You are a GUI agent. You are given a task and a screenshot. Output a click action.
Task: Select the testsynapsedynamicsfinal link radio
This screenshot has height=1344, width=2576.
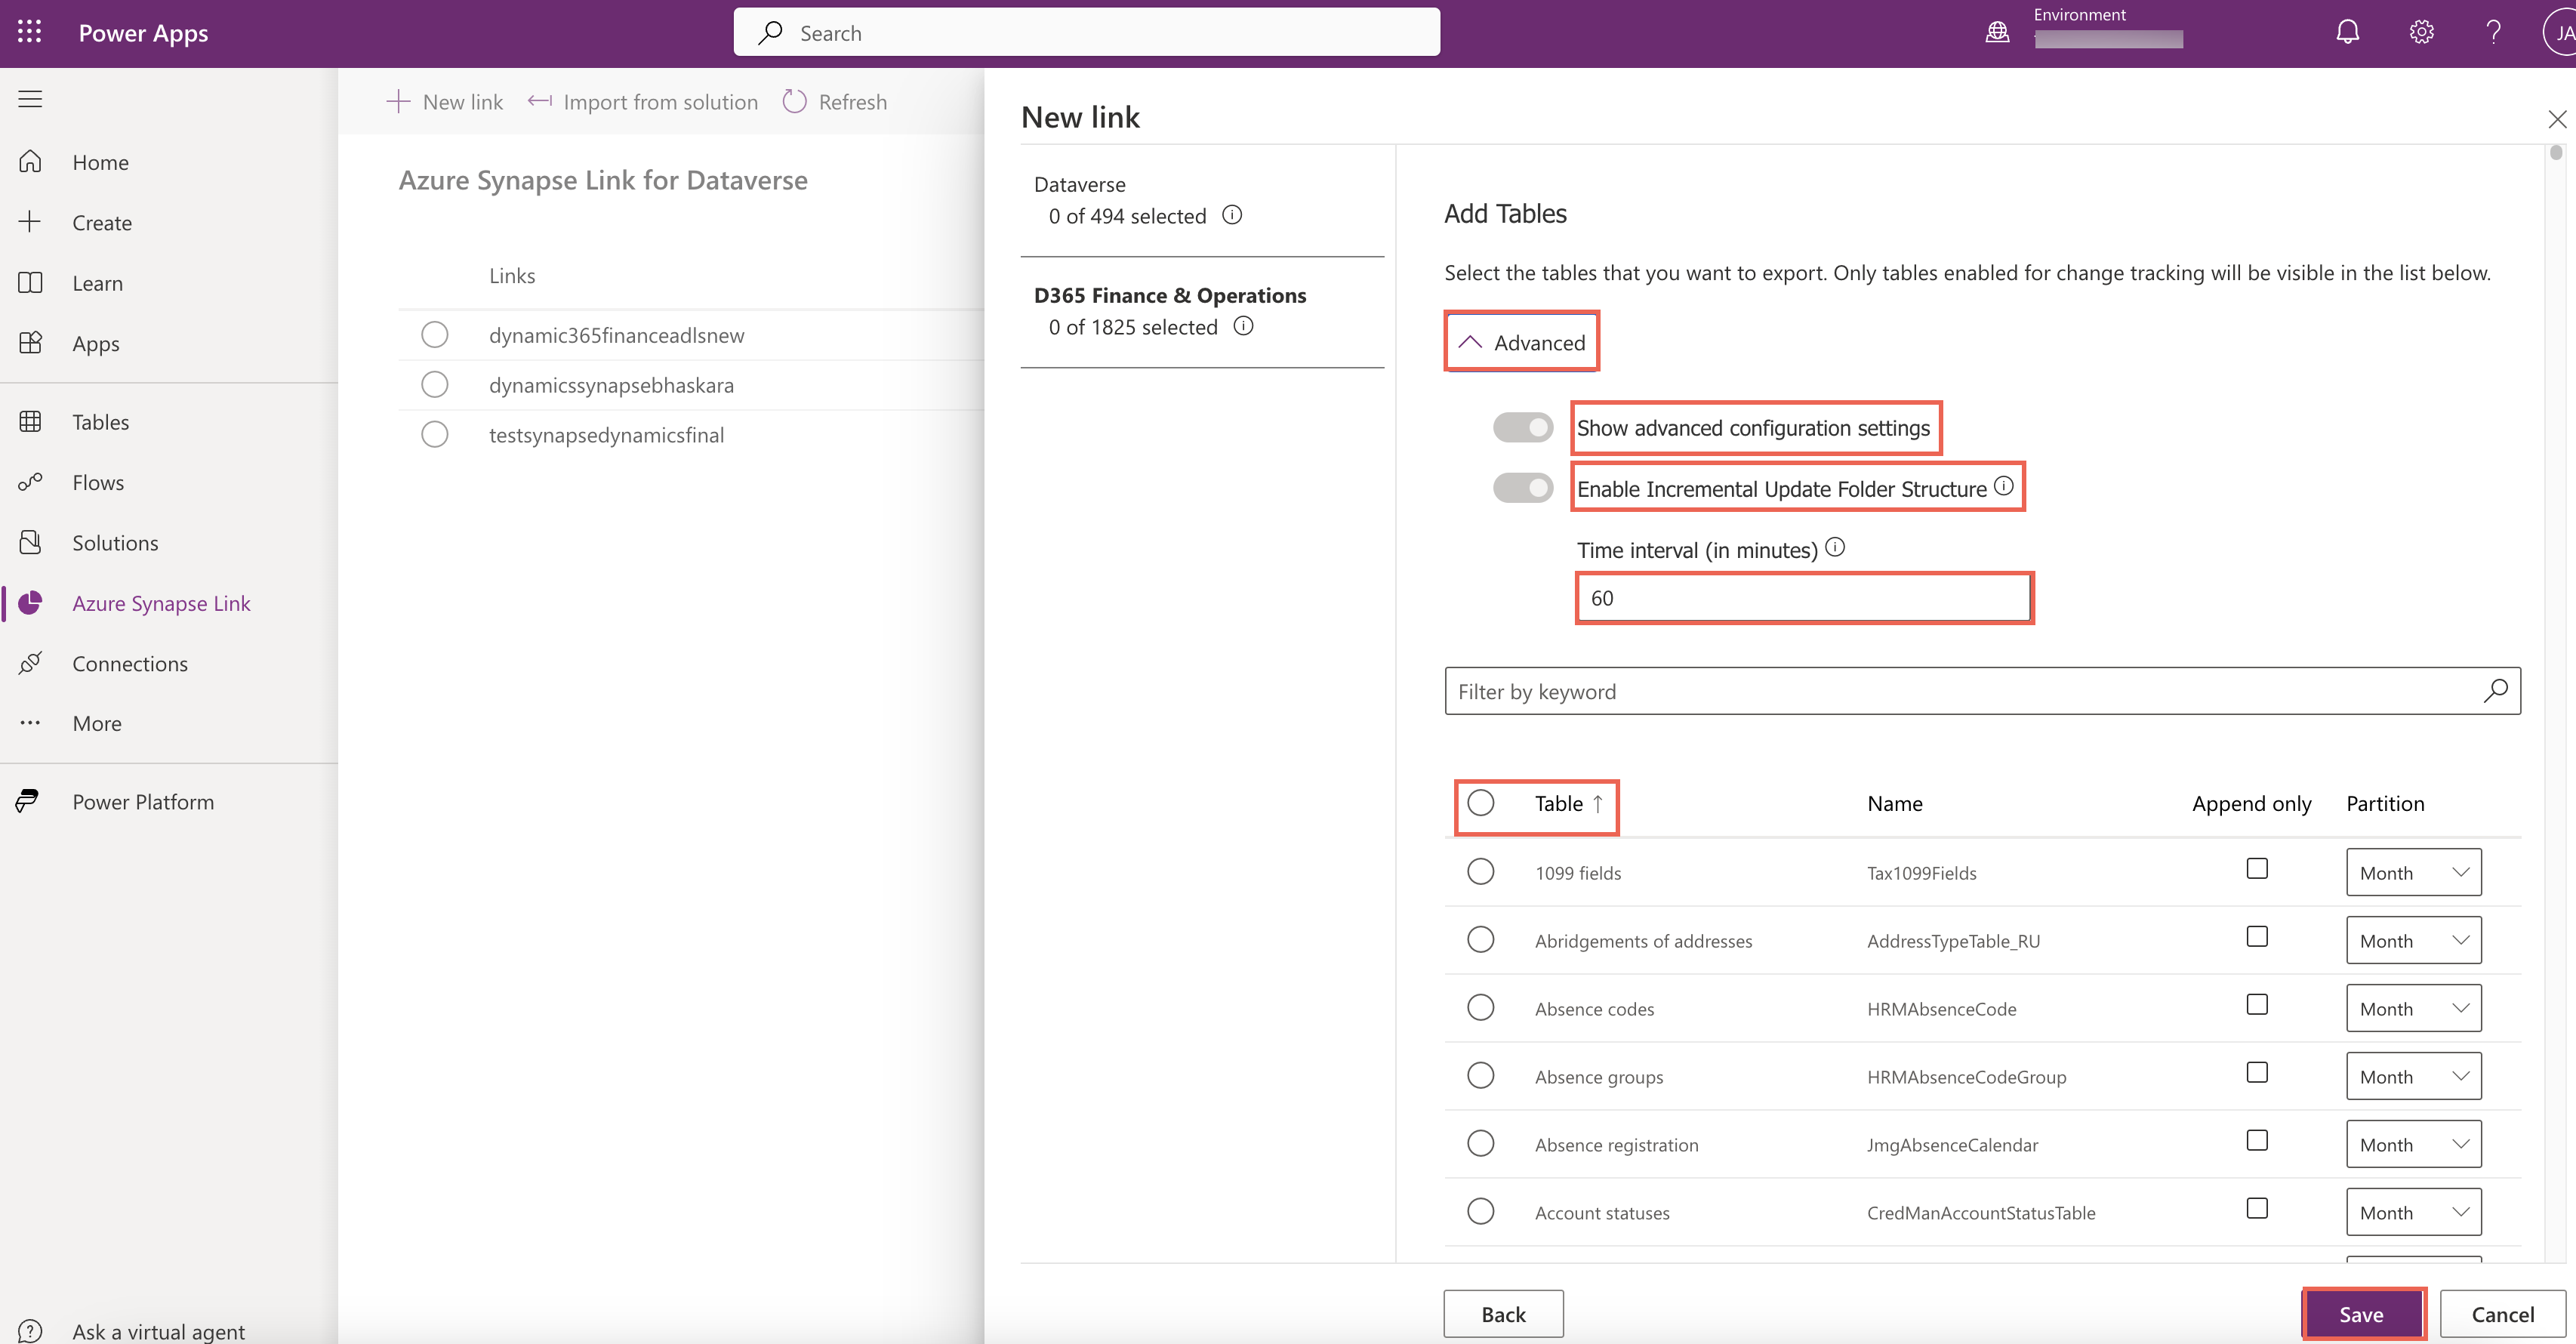434,434
